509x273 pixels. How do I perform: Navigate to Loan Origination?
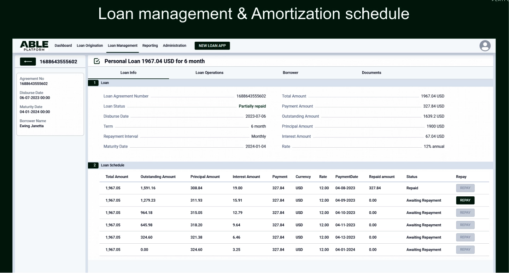[90, 45]
